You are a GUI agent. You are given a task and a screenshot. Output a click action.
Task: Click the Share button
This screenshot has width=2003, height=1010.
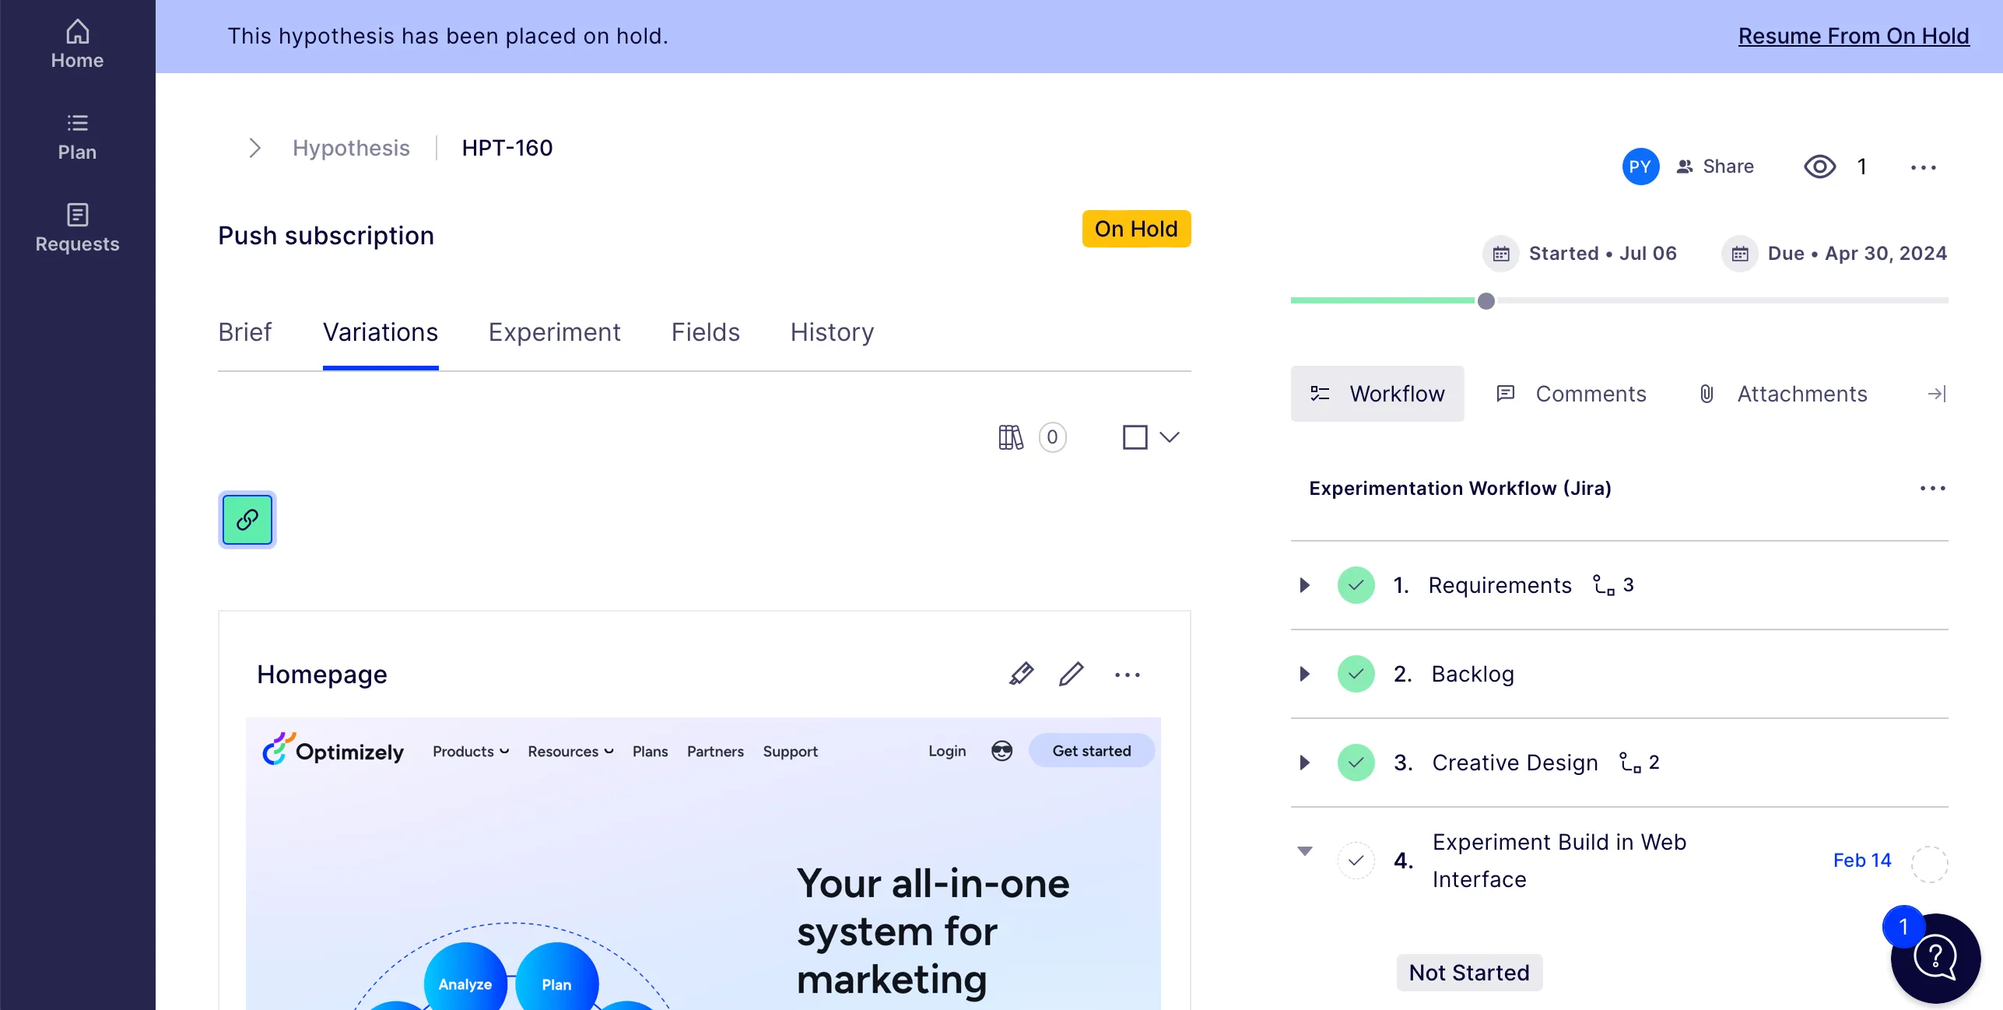point(1715,167)
